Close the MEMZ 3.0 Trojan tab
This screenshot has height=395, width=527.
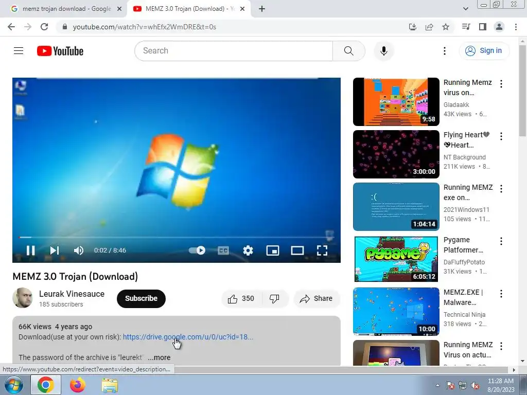pyautogui.click(x=242, y=9)
